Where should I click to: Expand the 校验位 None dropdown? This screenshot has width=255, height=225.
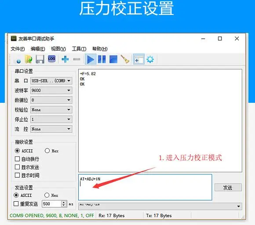point(51,110)
